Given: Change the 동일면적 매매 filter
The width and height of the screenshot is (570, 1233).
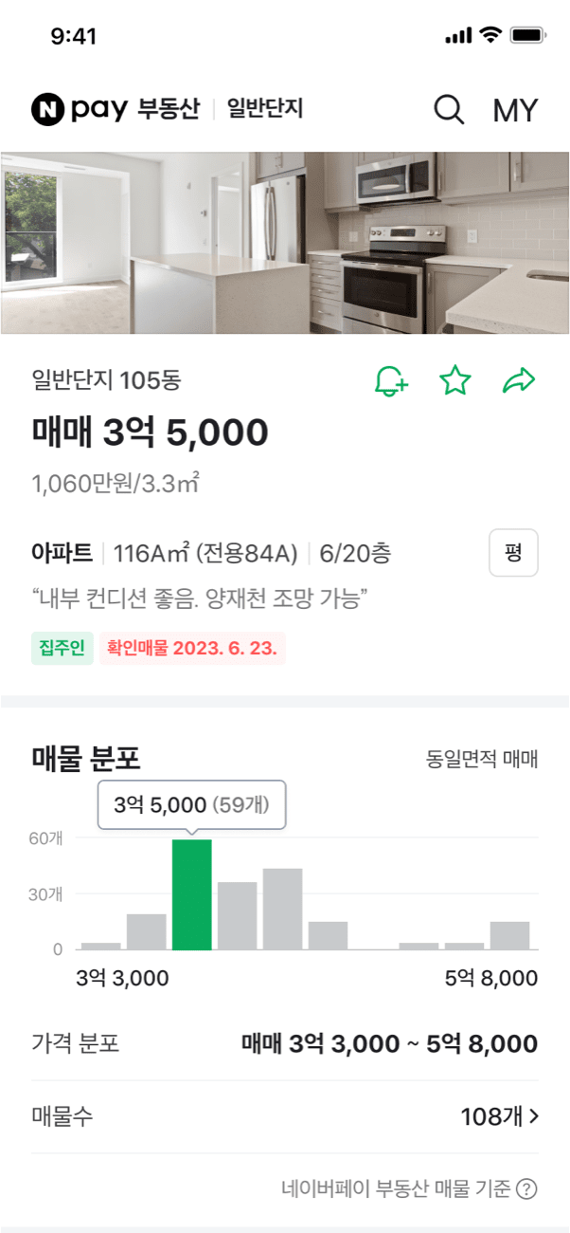Looking at the screenshot, I should tap(482, 759).
